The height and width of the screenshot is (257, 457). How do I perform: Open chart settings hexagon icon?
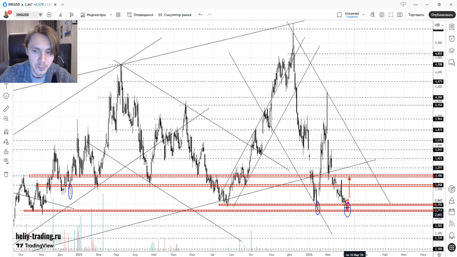(x=382, y=15)
